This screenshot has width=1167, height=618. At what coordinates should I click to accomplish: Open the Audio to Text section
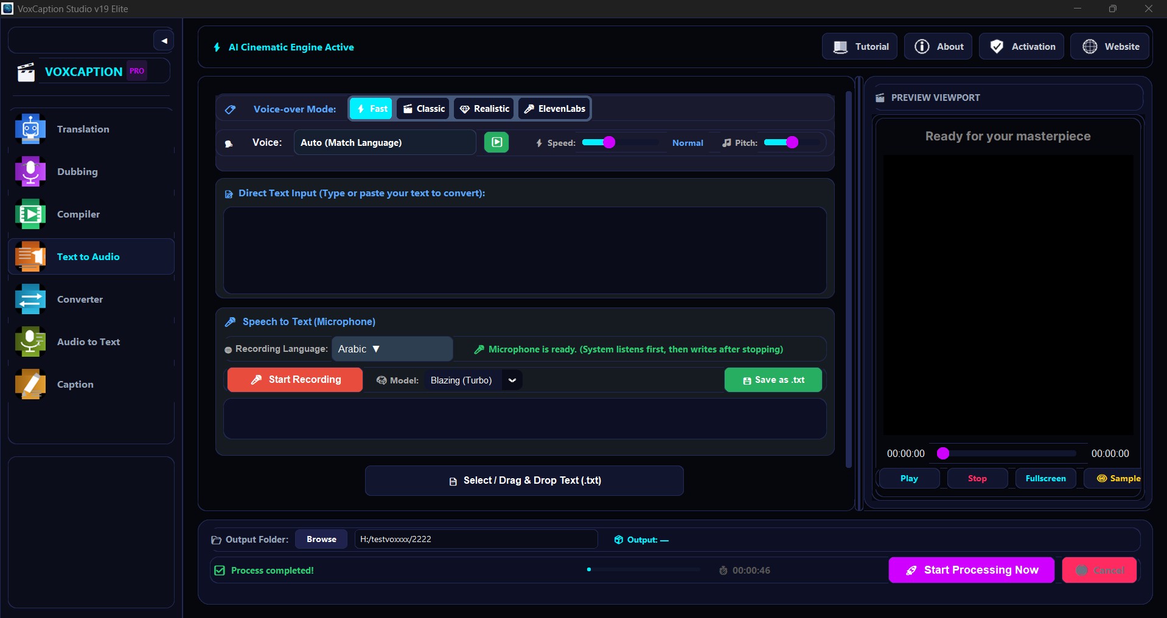91,342
